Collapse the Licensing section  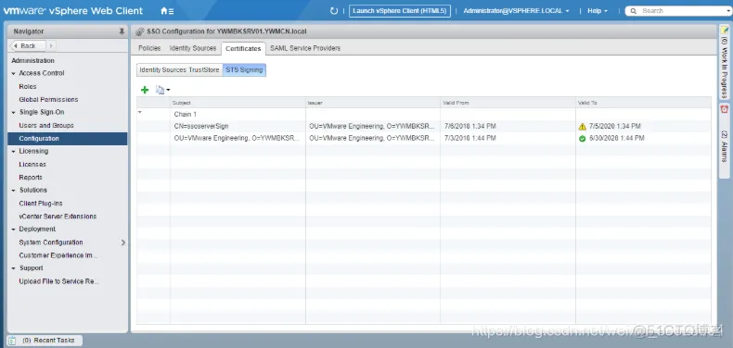(x=14, y=152)
